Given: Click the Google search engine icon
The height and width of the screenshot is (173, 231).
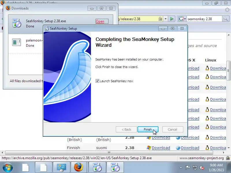Looking at the screenshot, I should (x=181, y=19).
